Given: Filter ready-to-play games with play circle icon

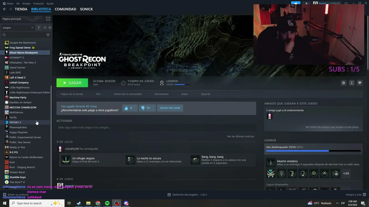Looking at the screenshot, I should point(50,28).
